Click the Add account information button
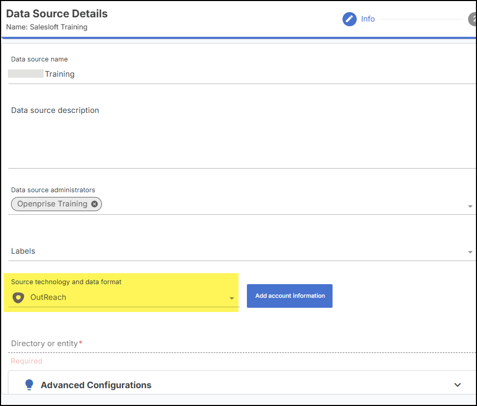This screenshot has width=477, height=406. click(x=289, y=296)
